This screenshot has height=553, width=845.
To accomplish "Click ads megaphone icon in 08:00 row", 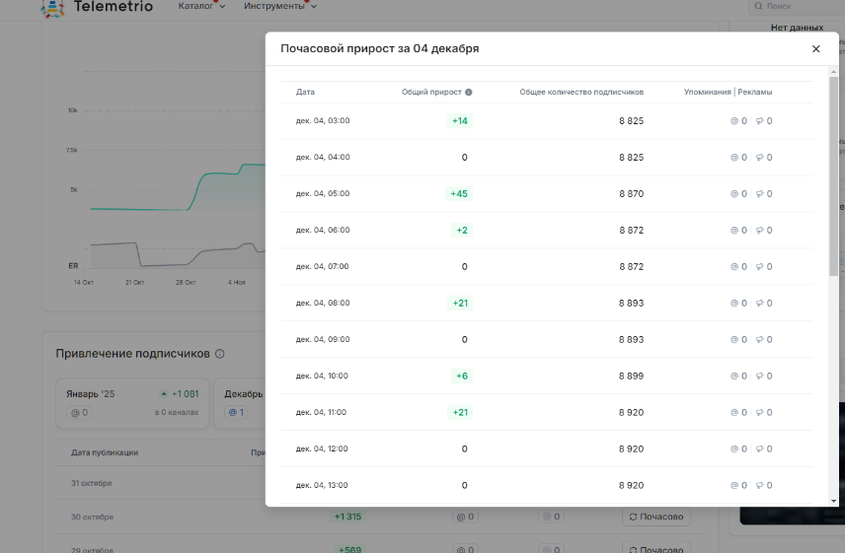I will [759, 304].
